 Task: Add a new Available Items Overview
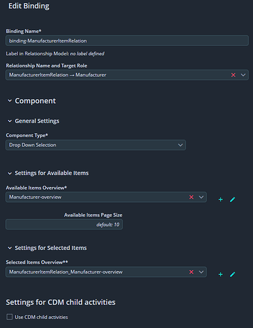click(221, 199)
